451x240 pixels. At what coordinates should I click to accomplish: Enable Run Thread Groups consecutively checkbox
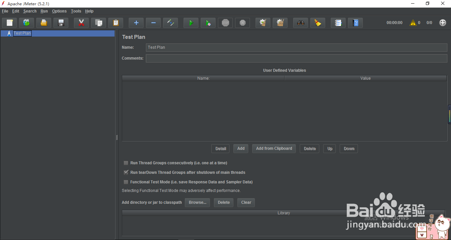pyautogui.click(x=126, y=163)
